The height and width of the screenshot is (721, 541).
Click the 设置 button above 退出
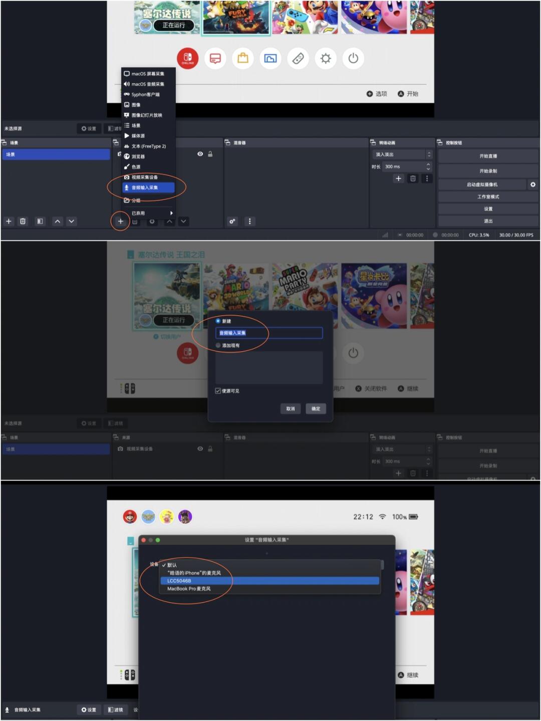pyautogui.click(x=488, y=209)
